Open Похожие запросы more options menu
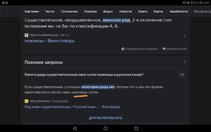Viewport: 211px width, 132px height. click(185, 62)
